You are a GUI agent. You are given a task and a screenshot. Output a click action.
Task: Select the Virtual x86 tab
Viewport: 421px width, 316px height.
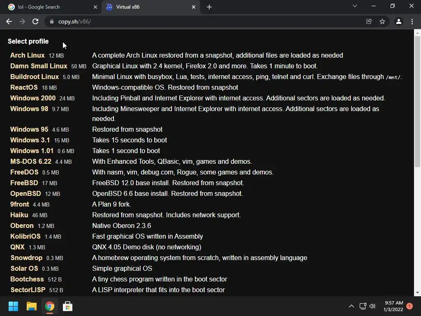tap(151, 7)
